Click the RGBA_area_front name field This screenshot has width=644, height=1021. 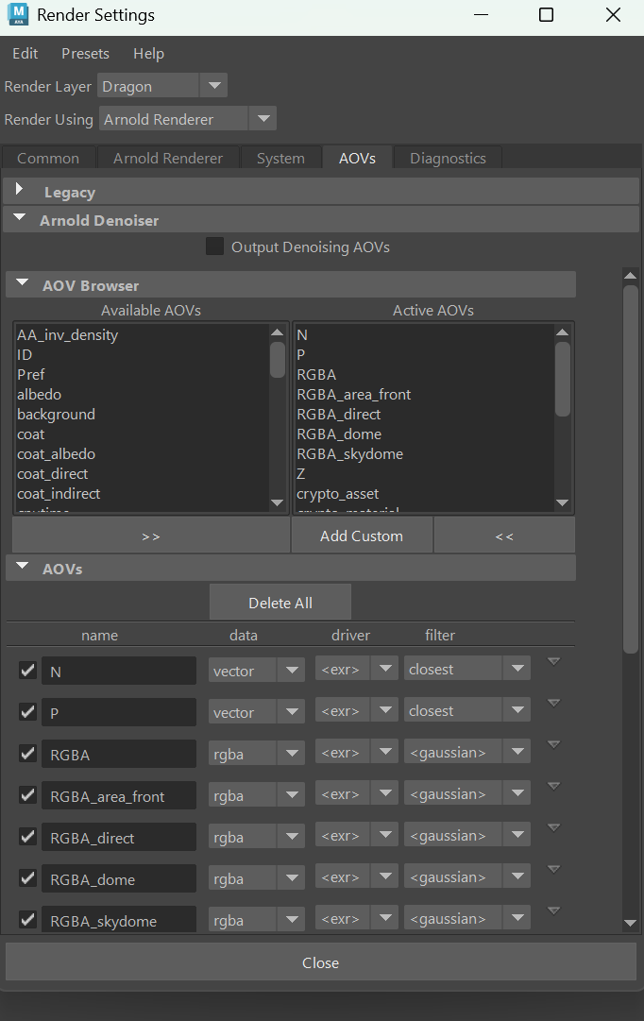[x=119, y=795]
